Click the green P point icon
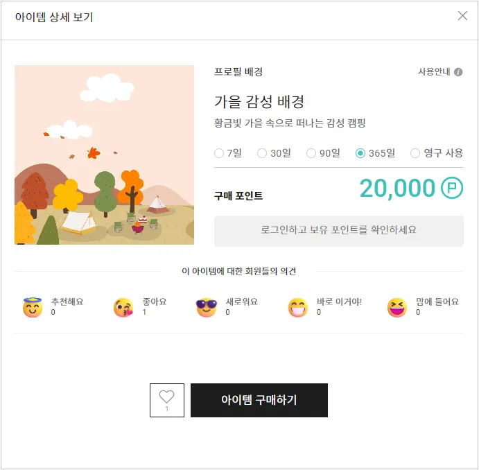The height and width of the screenshot is (470, 479). (x=452, y=188)
